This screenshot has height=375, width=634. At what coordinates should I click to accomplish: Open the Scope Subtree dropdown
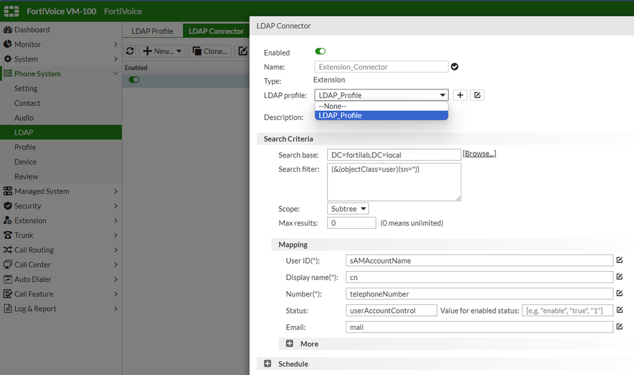(348, 209)
